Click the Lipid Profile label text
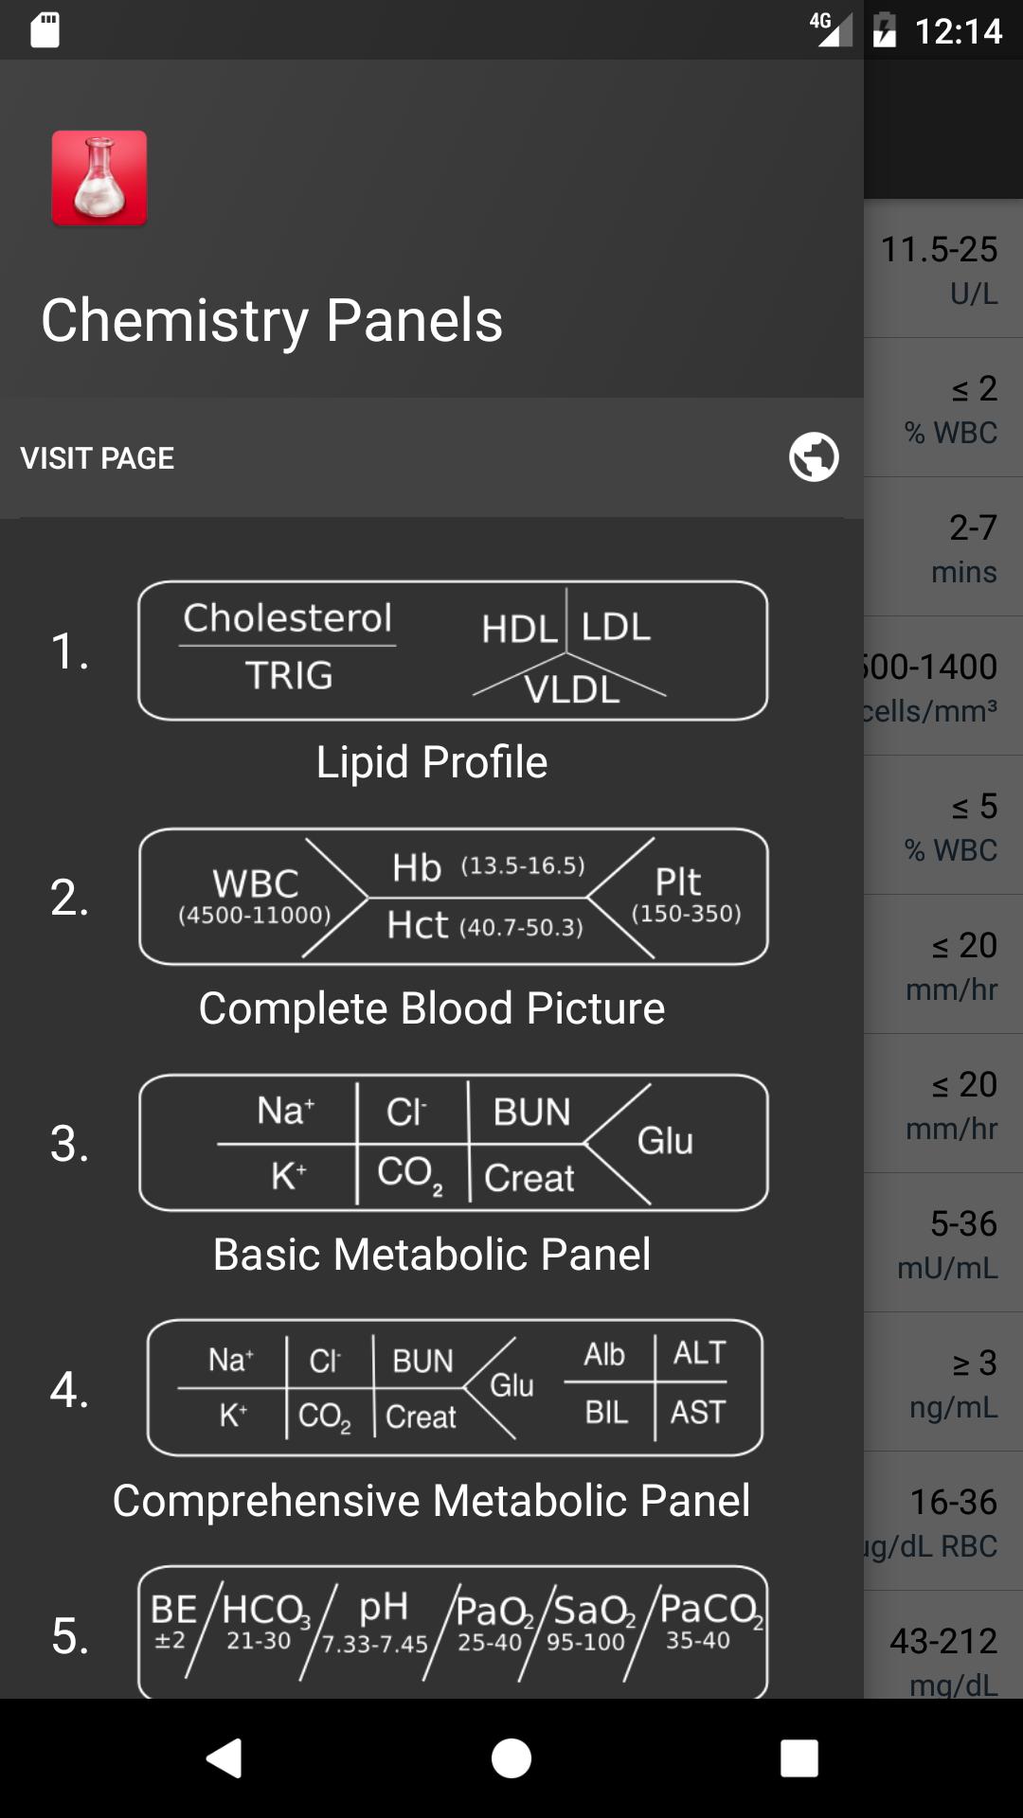The width and height of the screenshot is (1023, 1818). (x=432, y=762)
